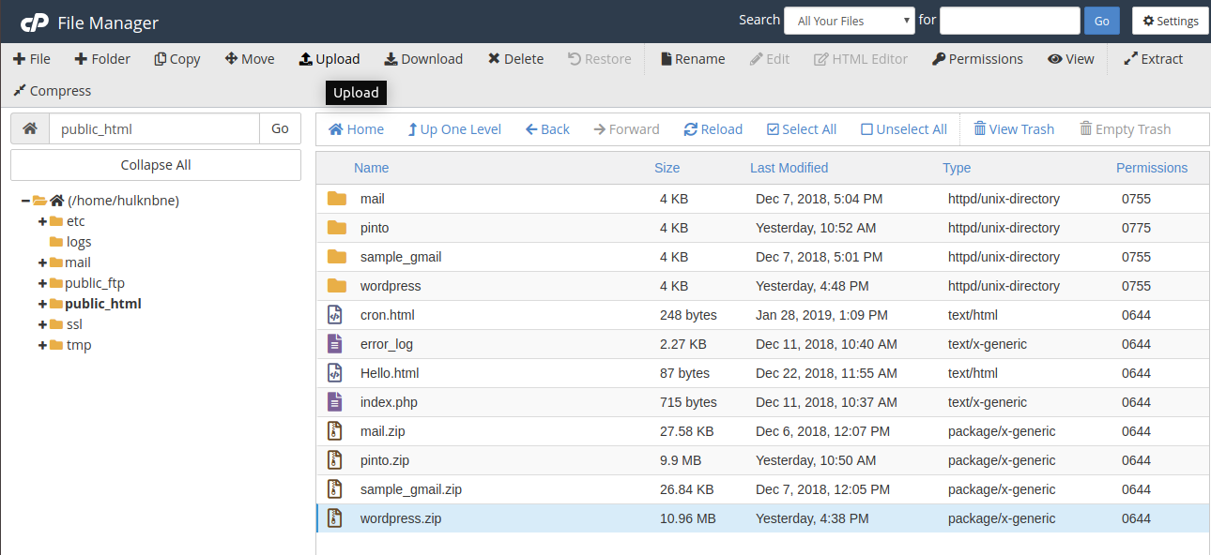Open the View Trash folder

(1013, 129)
